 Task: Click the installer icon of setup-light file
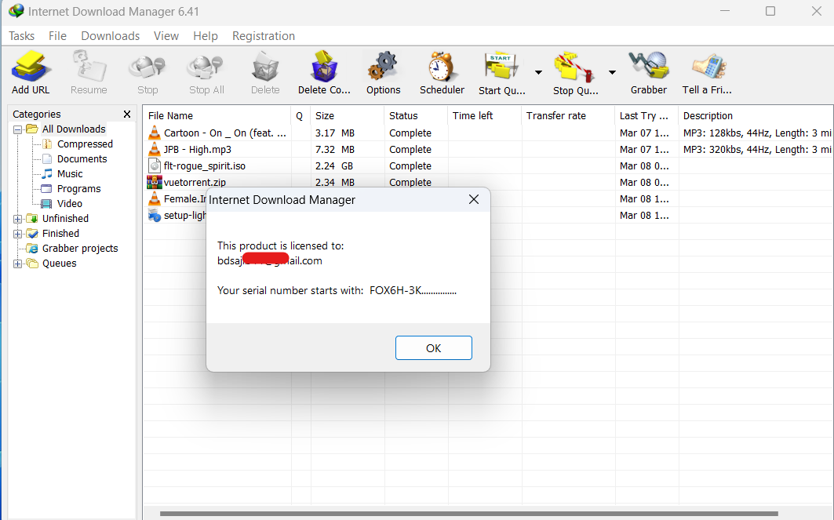click(155, 216)
